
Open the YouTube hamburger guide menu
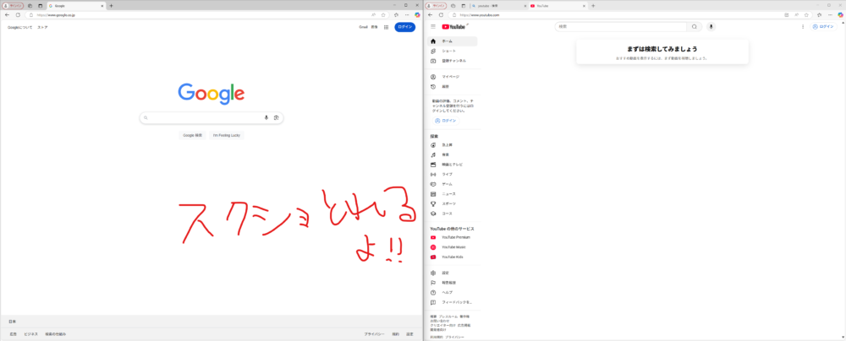432,26
